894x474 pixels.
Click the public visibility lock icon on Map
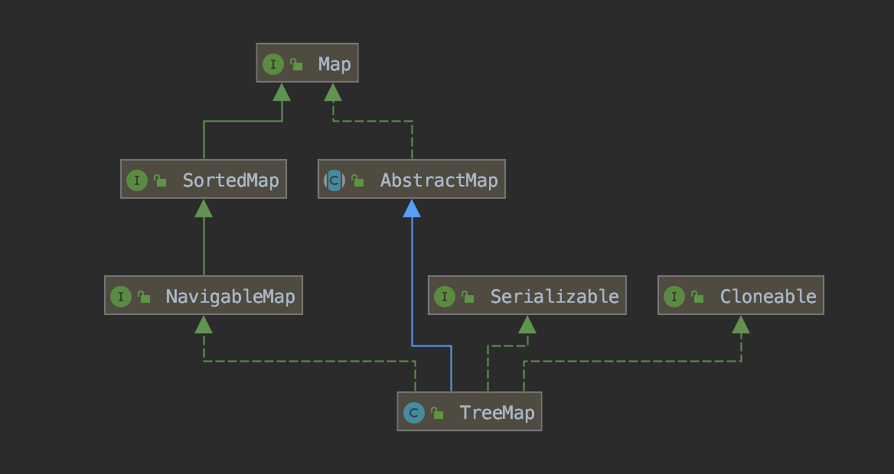[x=296, y=65]
